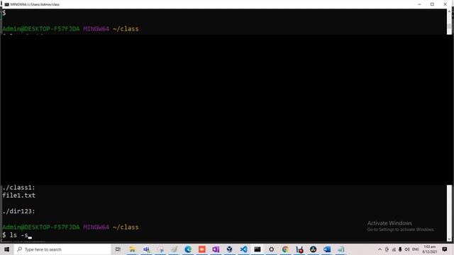Open Google Chrome from the taskbar
The height and width of the screenshot is (255, 454).
pyautogui.click(x=285, y=249)
